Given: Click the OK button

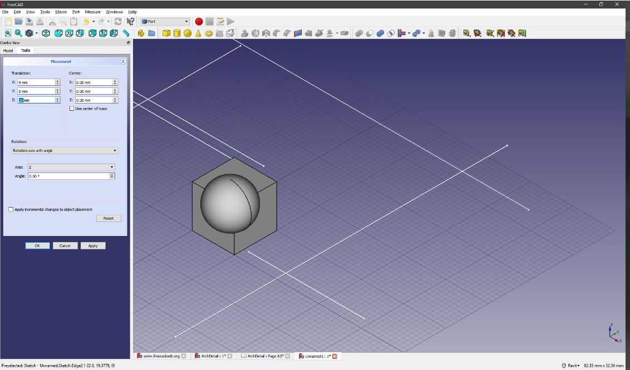Looking at the screenshot, I should click(37, 246).
